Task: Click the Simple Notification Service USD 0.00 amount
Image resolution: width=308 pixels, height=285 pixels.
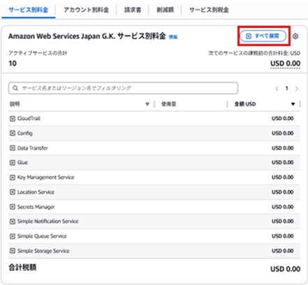Action: point(283,221)
